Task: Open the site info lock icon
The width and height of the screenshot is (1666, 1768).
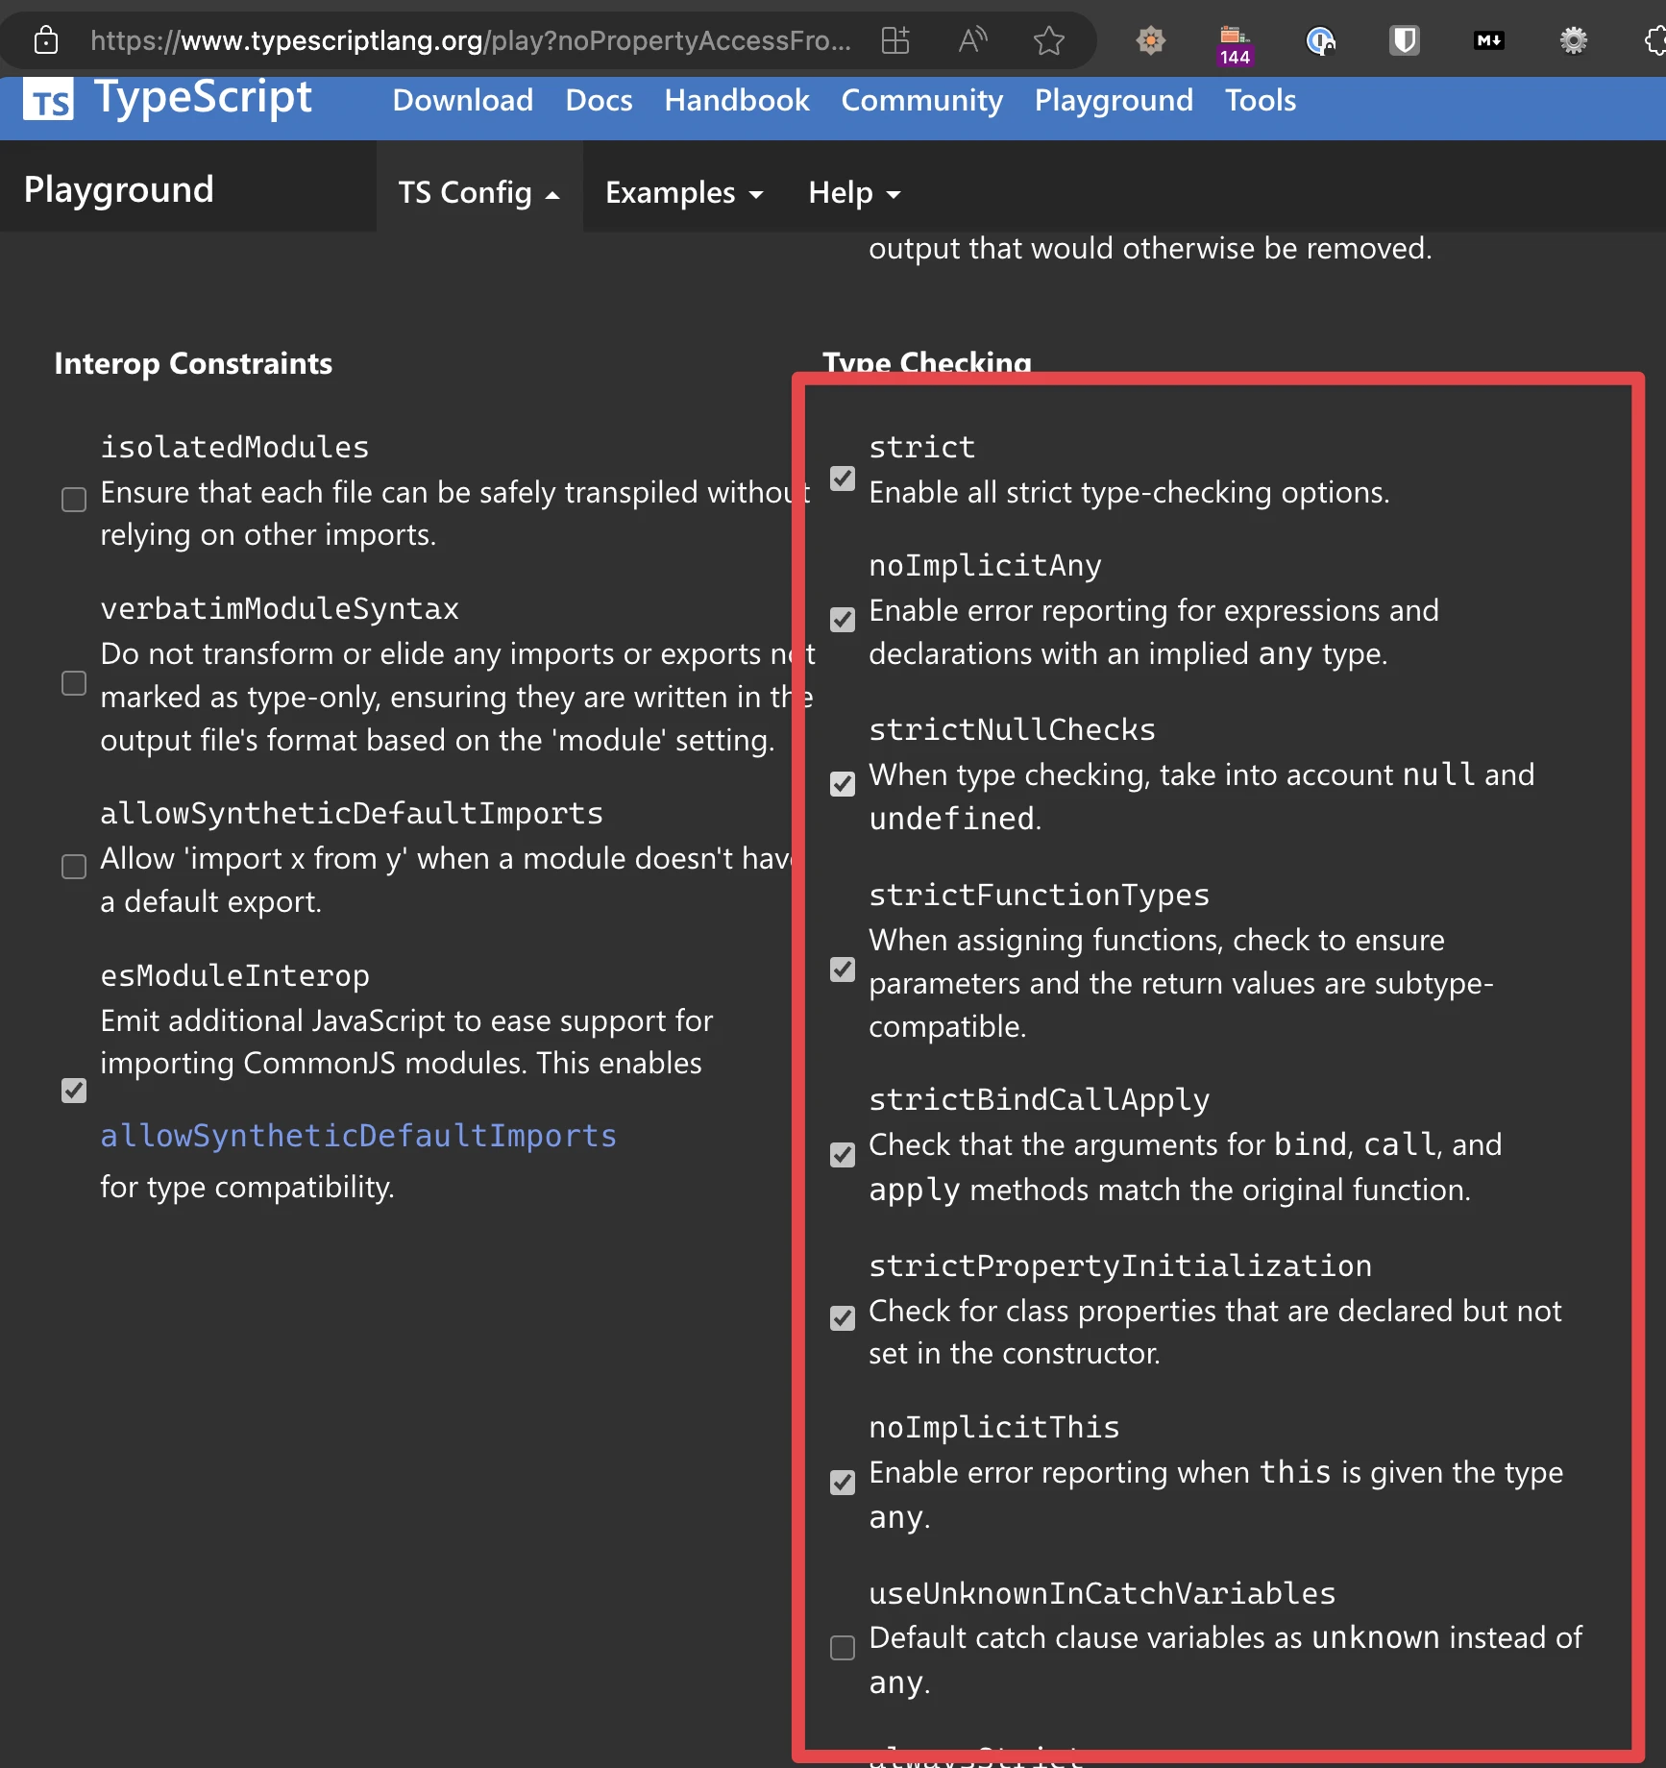Action: click(45, 40)
